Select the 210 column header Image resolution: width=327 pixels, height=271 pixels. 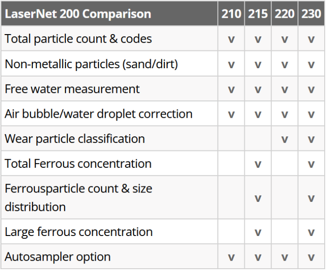pos(231,14)
